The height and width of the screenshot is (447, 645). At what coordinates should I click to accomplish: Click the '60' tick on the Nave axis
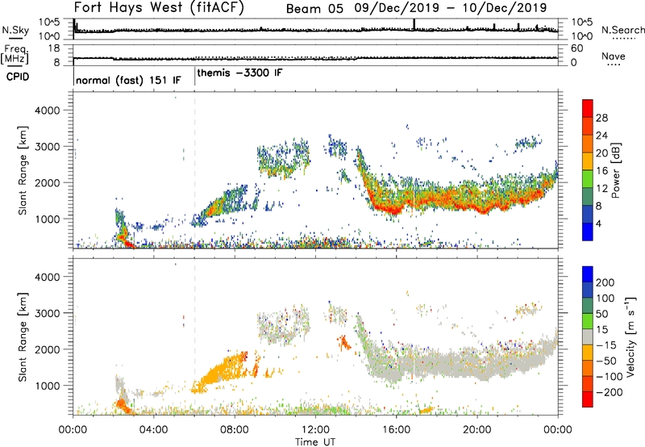(576, 48)
